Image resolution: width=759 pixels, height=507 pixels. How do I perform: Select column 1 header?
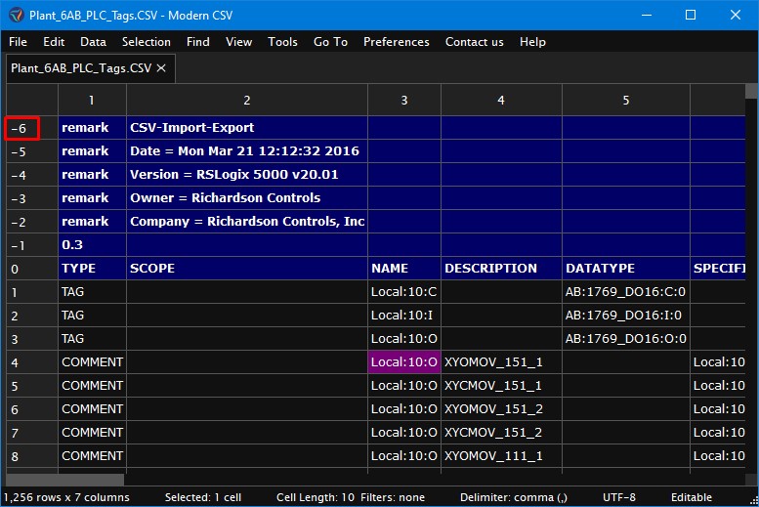92,101
